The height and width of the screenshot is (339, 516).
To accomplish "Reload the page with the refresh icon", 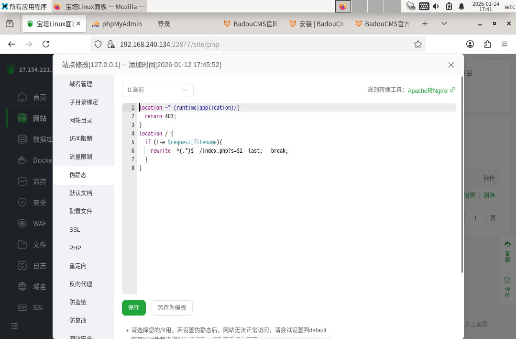I will pos(46,44).
